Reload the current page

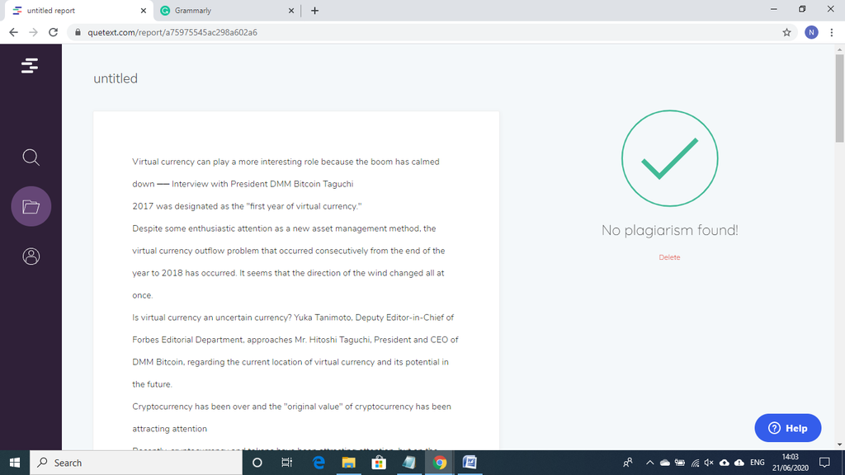click(53, 32)
